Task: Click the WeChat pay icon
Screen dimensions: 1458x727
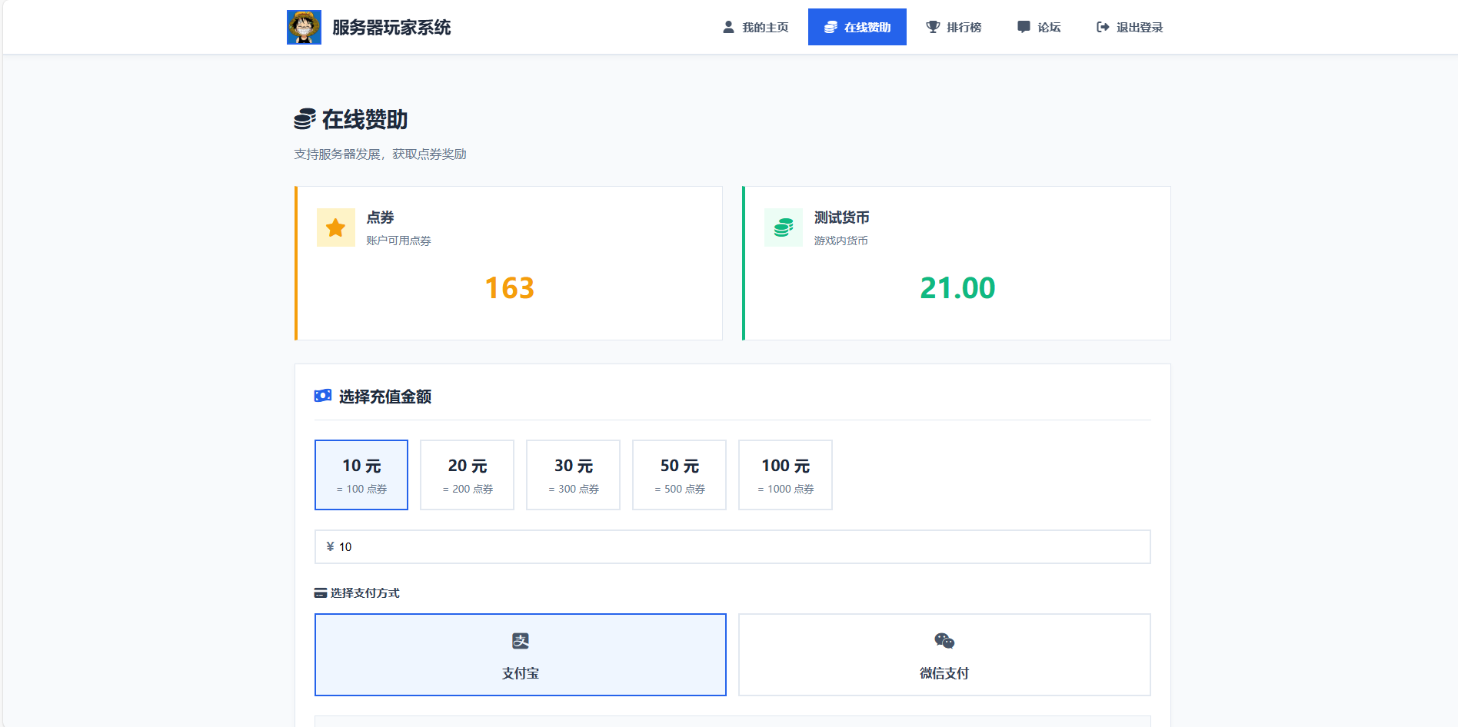Action: [944, 640]
